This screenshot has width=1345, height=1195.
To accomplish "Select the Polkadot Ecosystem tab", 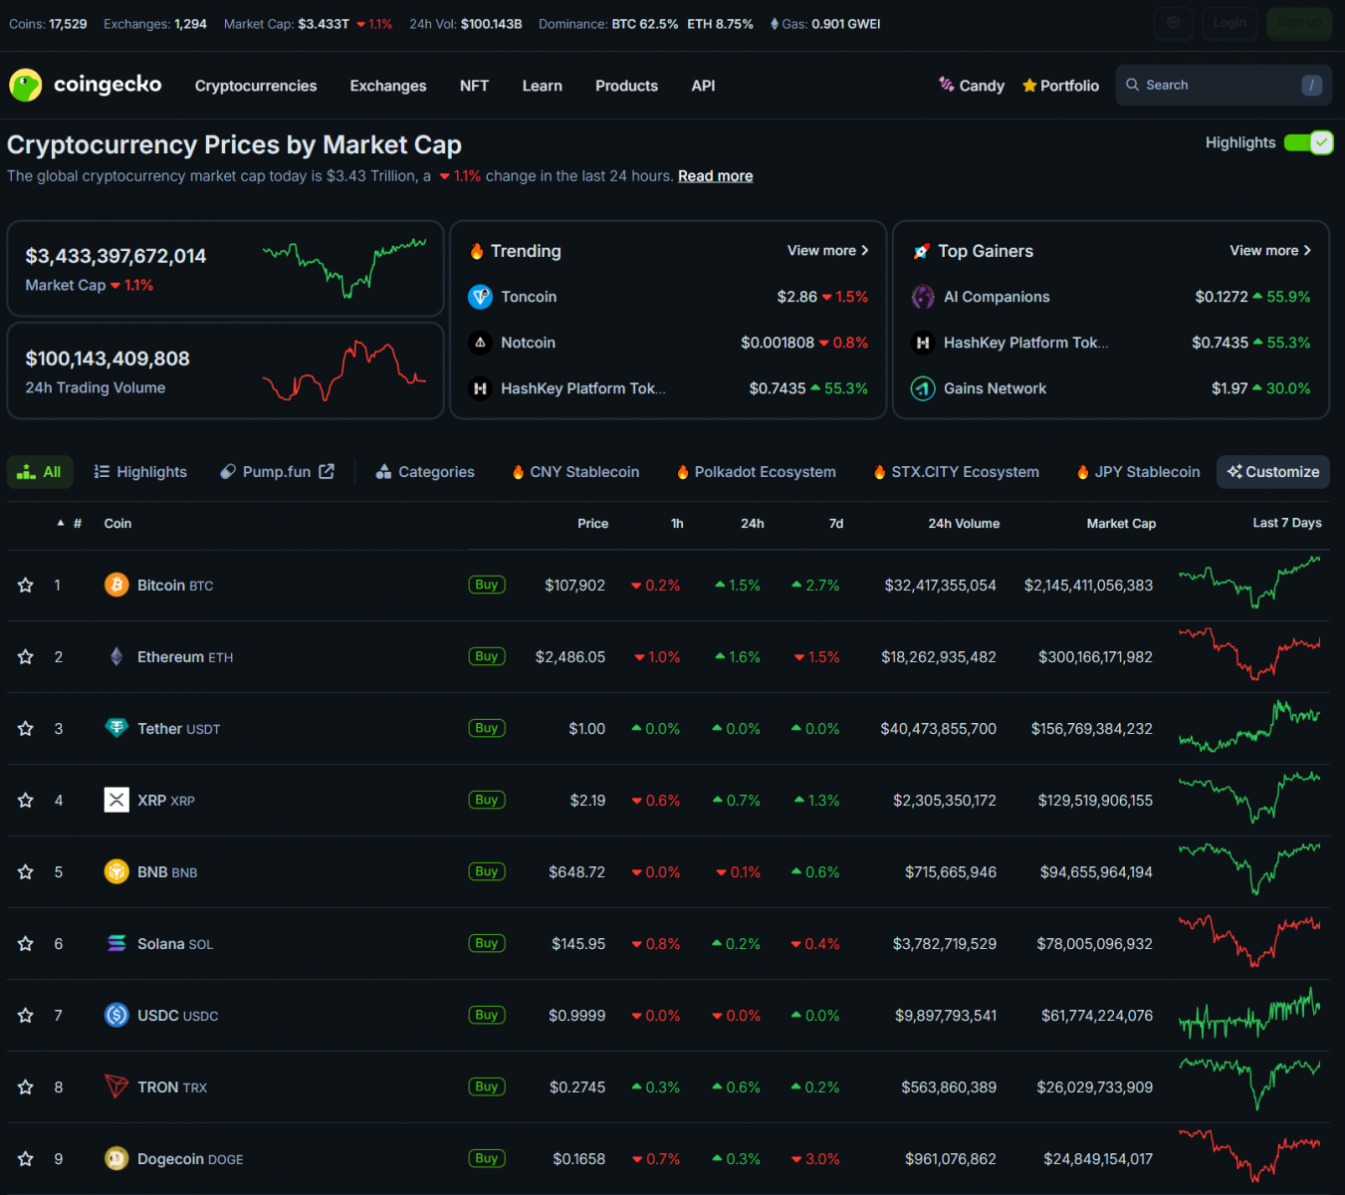I will point(756,472).
